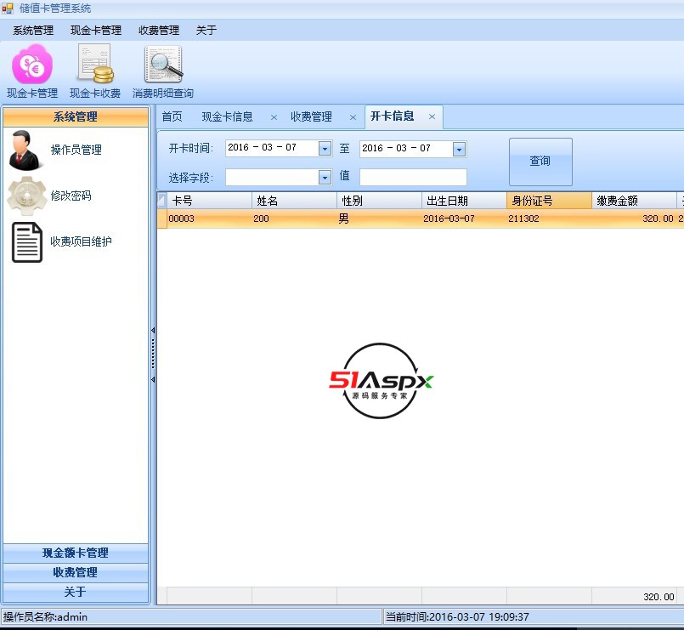684x630 pixels.
Task: Click the application icon in title bar
Action: (x=8, y=8)
